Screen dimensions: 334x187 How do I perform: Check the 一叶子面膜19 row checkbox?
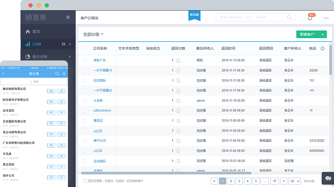85,70
